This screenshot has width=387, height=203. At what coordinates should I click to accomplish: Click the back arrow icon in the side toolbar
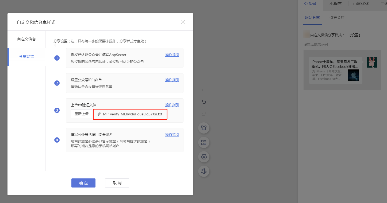tap(204, 90)
